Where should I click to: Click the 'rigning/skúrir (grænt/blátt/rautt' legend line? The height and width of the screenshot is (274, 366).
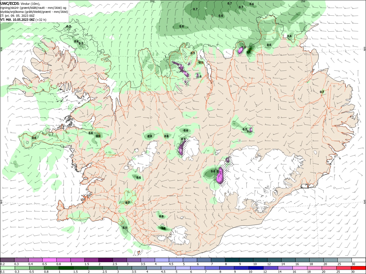point(33,8)
